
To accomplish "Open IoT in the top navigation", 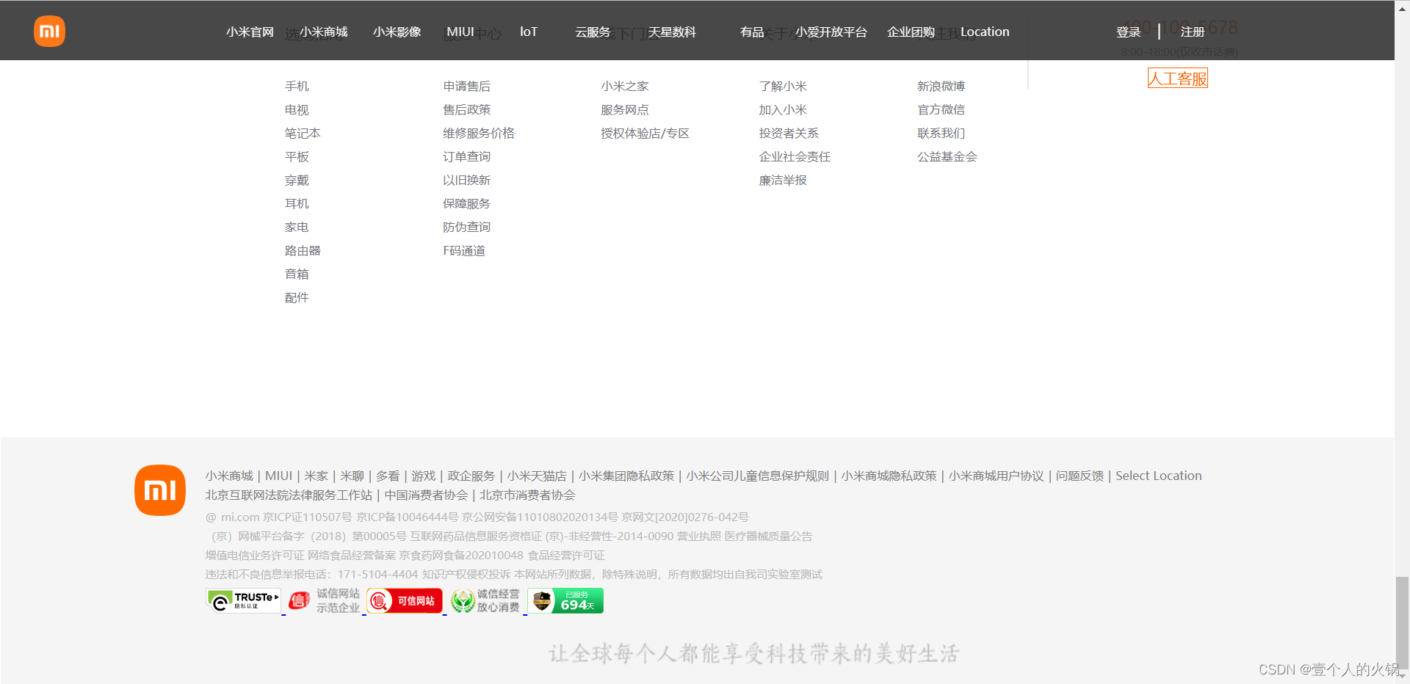I will [x=529, y=32].
